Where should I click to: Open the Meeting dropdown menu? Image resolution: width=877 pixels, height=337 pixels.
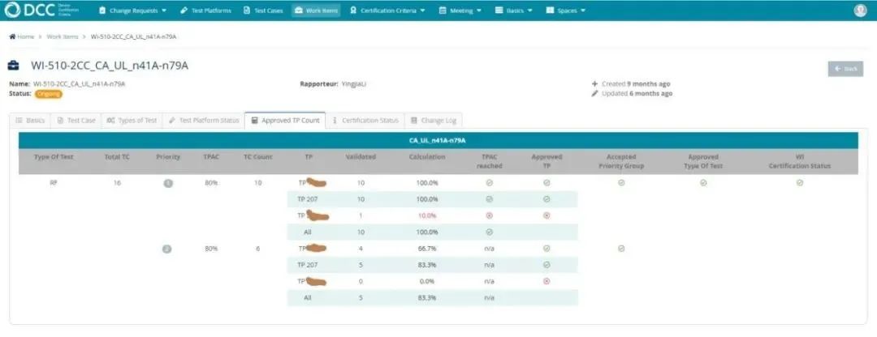click(x=461, y=11)
